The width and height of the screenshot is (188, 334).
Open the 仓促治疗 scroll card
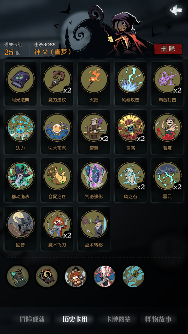click(x=57, y=176)
